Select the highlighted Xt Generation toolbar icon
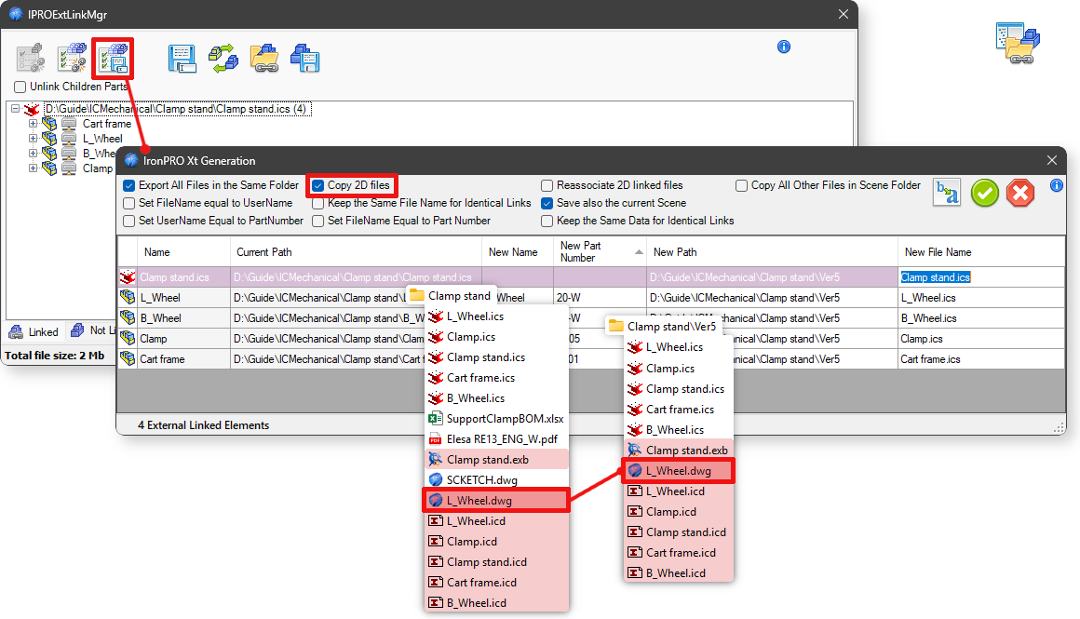This screenshot has width=1080, height=619. coord(113,59)
